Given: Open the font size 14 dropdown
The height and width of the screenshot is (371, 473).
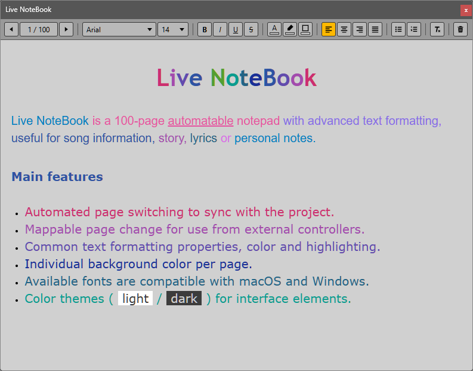Looking at the screenshot, I should [173, 30].
